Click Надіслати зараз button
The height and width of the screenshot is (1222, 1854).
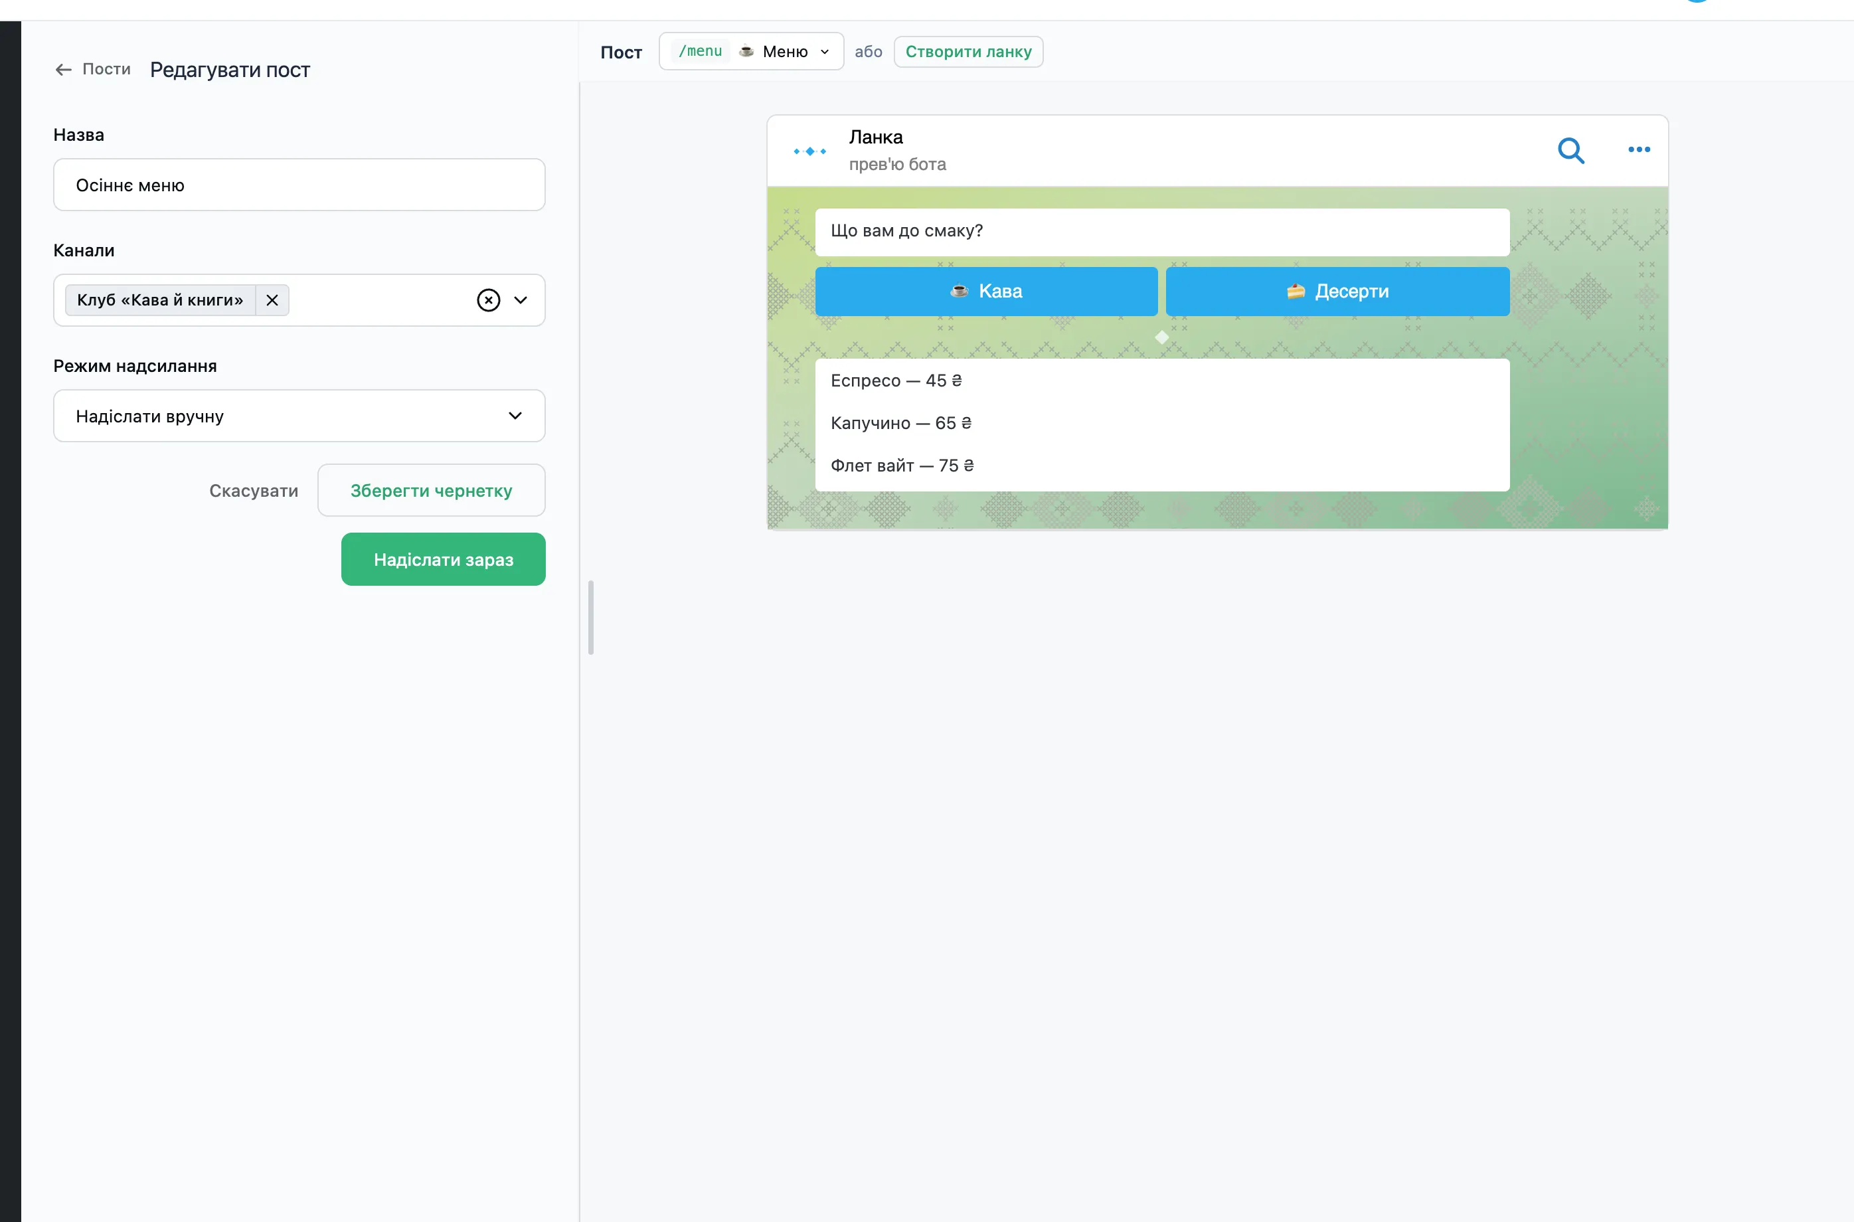pos(443,560)
